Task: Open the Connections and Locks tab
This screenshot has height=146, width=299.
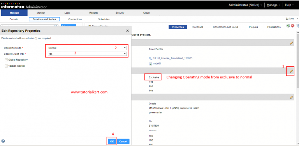Action: click(x=225, y=27)
